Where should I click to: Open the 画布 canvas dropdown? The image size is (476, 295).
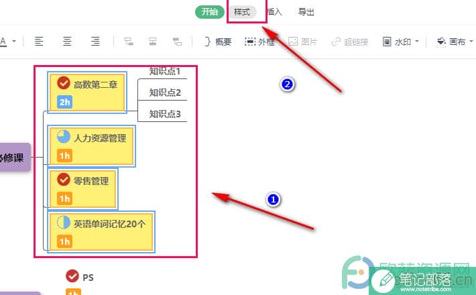tap(455, 42)
